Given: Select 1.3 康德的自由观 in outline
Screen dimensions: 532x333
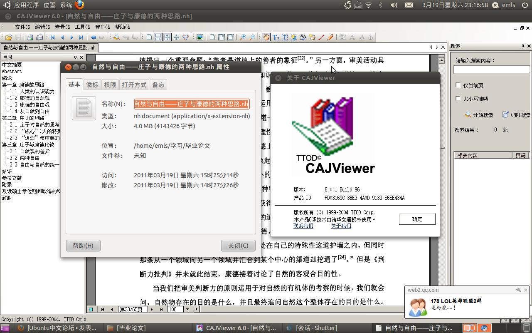Looking at the screenshot, I should (30, 104).
